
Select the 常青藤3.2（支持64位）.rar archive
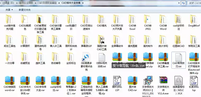[71, 85]
